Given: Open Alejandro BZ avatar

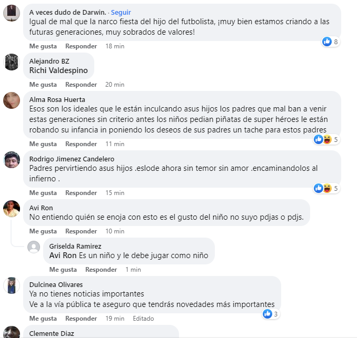Looking at the screenshot, I should (12, 62).
